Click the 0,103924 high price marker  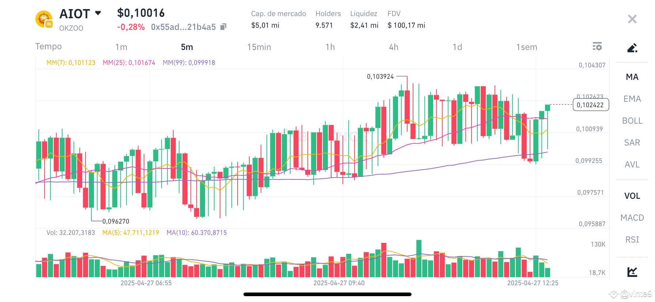tap(380, 77)
